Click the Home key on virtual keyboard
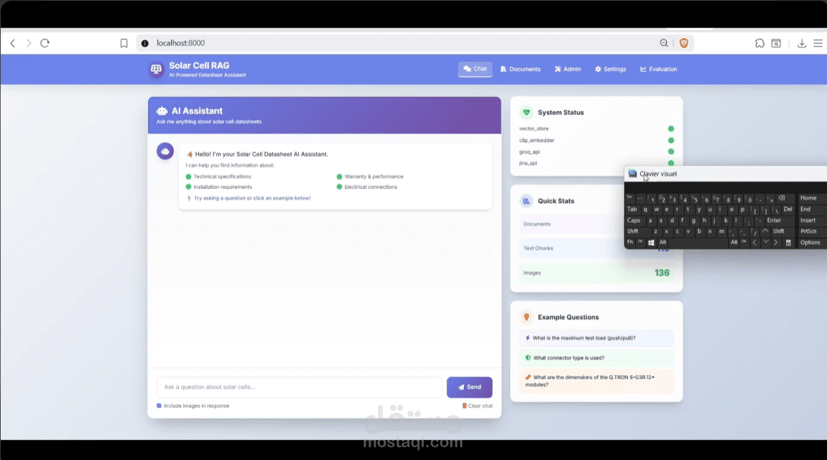The height and width of the screenshot is (460, 827). (x=812, y=198)
